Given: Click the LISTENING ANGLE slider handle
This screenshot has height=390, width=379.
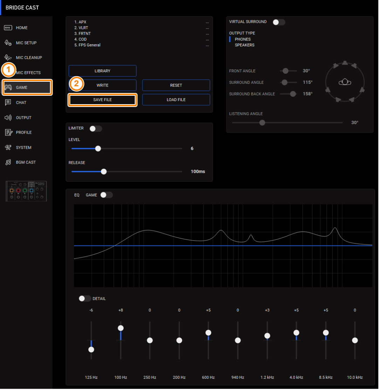Looking at the screenshot, I should [x=262, y=123].
